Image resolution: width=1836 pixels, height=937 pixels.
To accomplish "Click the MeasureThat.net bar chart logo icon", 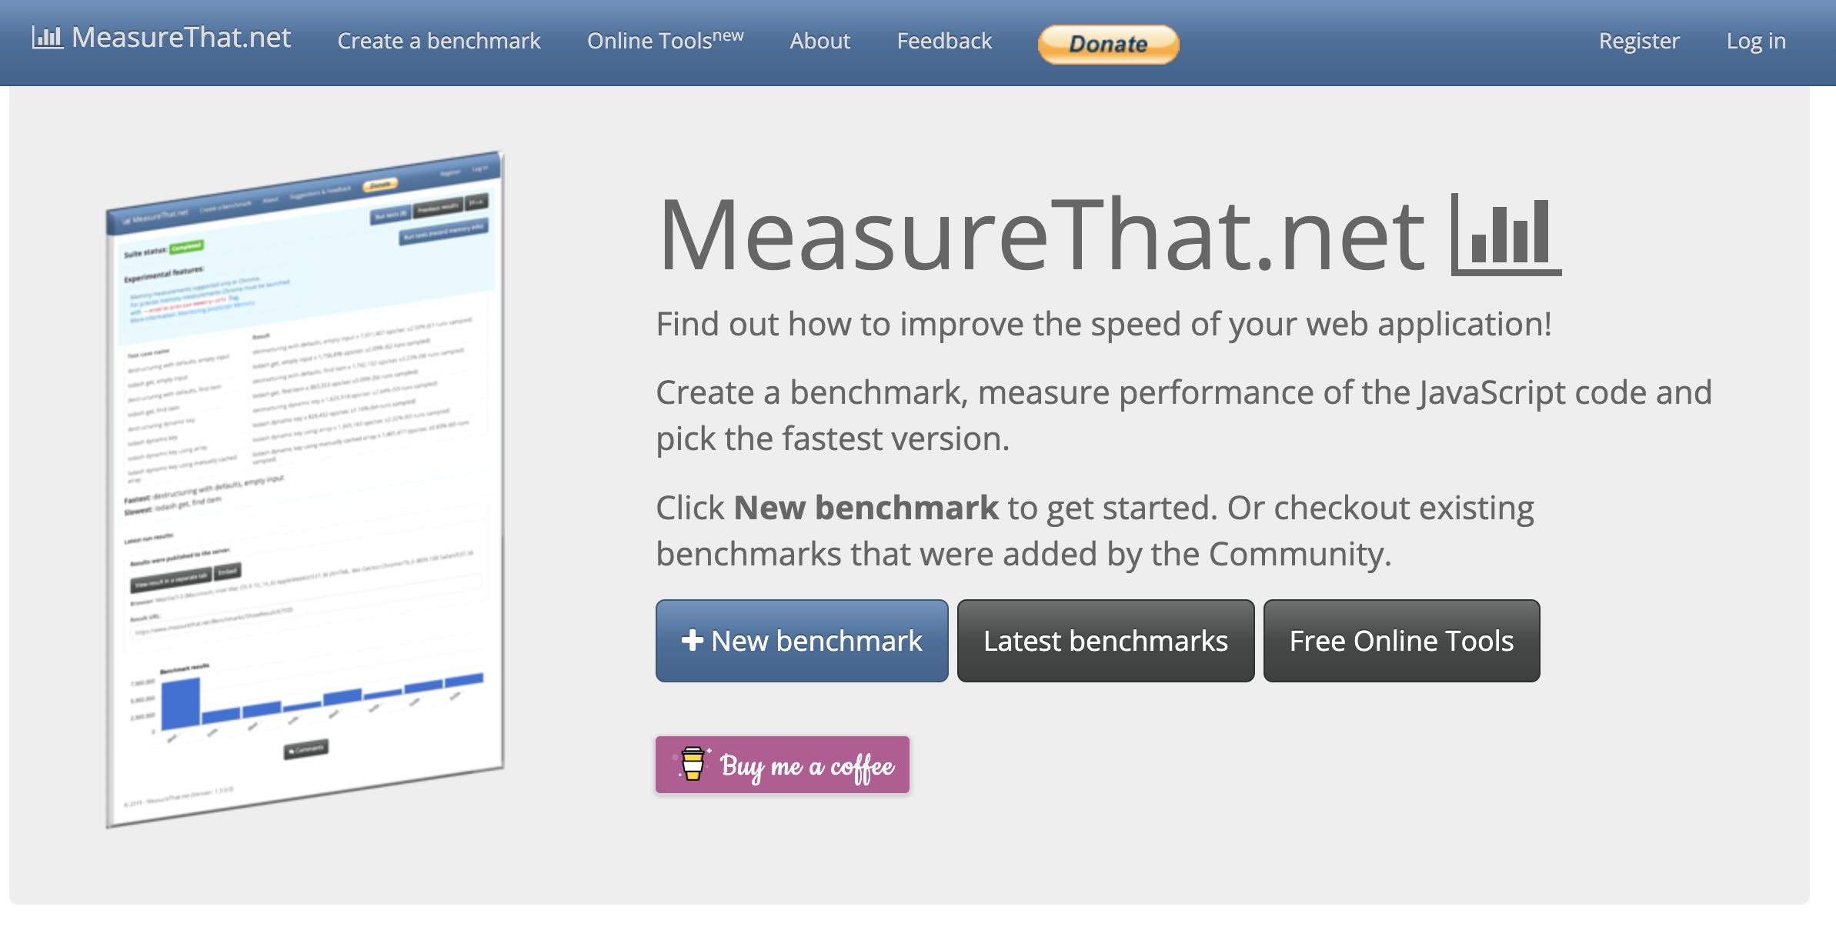I will [x=45, y=37].
